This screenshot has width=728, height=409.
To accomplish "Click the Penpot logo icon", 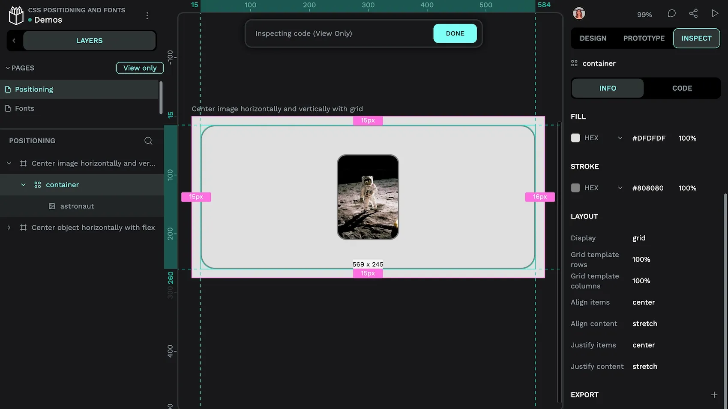I will pos(16,15).
